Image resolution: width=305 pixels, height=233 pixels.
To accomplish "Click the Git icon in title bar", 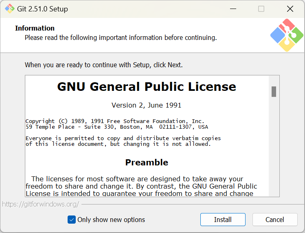I will tap(9, 9).
